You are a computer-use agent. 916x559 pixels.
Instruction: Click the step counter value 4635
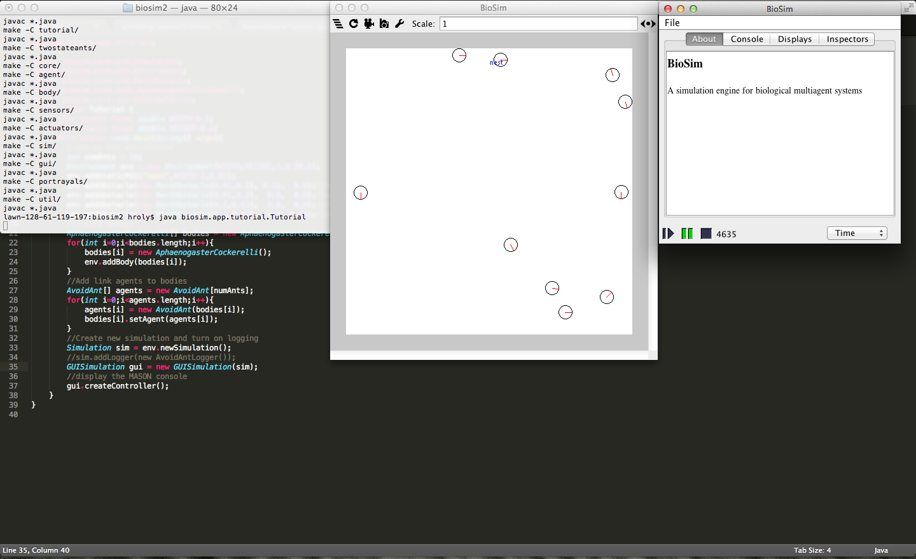pos(726,234)
